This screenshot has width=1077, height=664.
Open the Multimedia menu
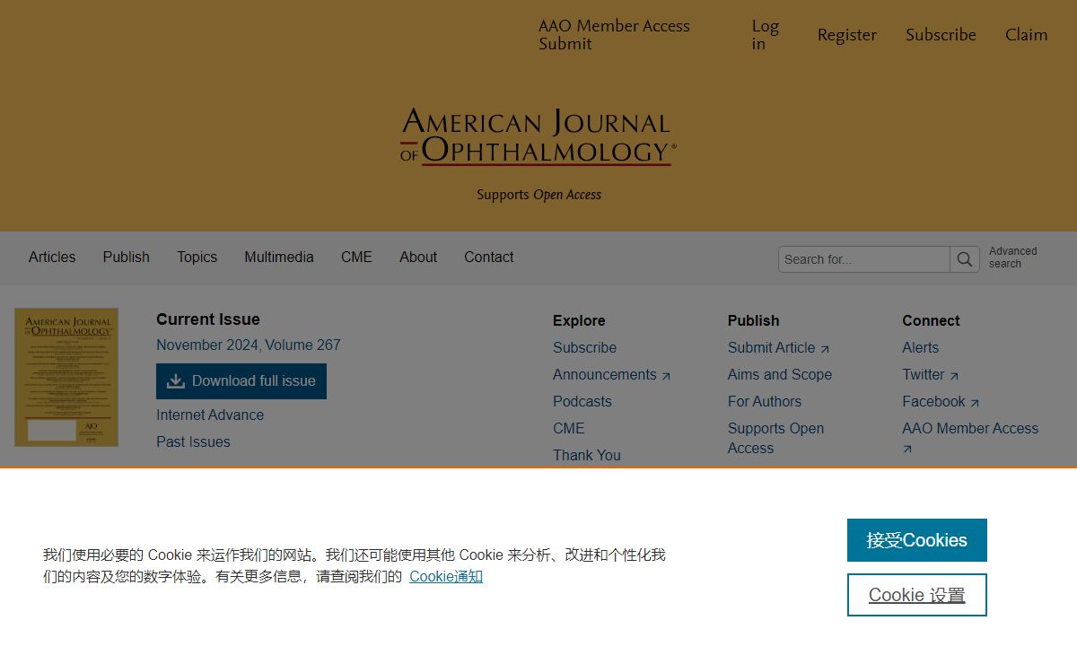pyautogui.click(x=279, y=257)
